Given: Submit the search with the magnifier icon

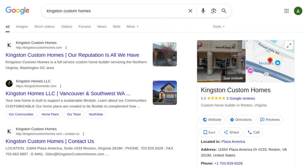Looking at the screenshot, I should click(x=224, y=11).
